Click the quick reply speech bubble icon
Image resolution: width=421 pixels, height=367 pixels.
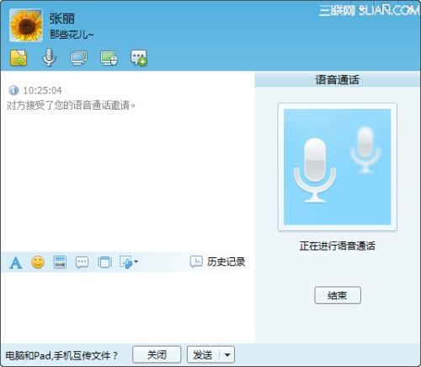click(82, 262)
